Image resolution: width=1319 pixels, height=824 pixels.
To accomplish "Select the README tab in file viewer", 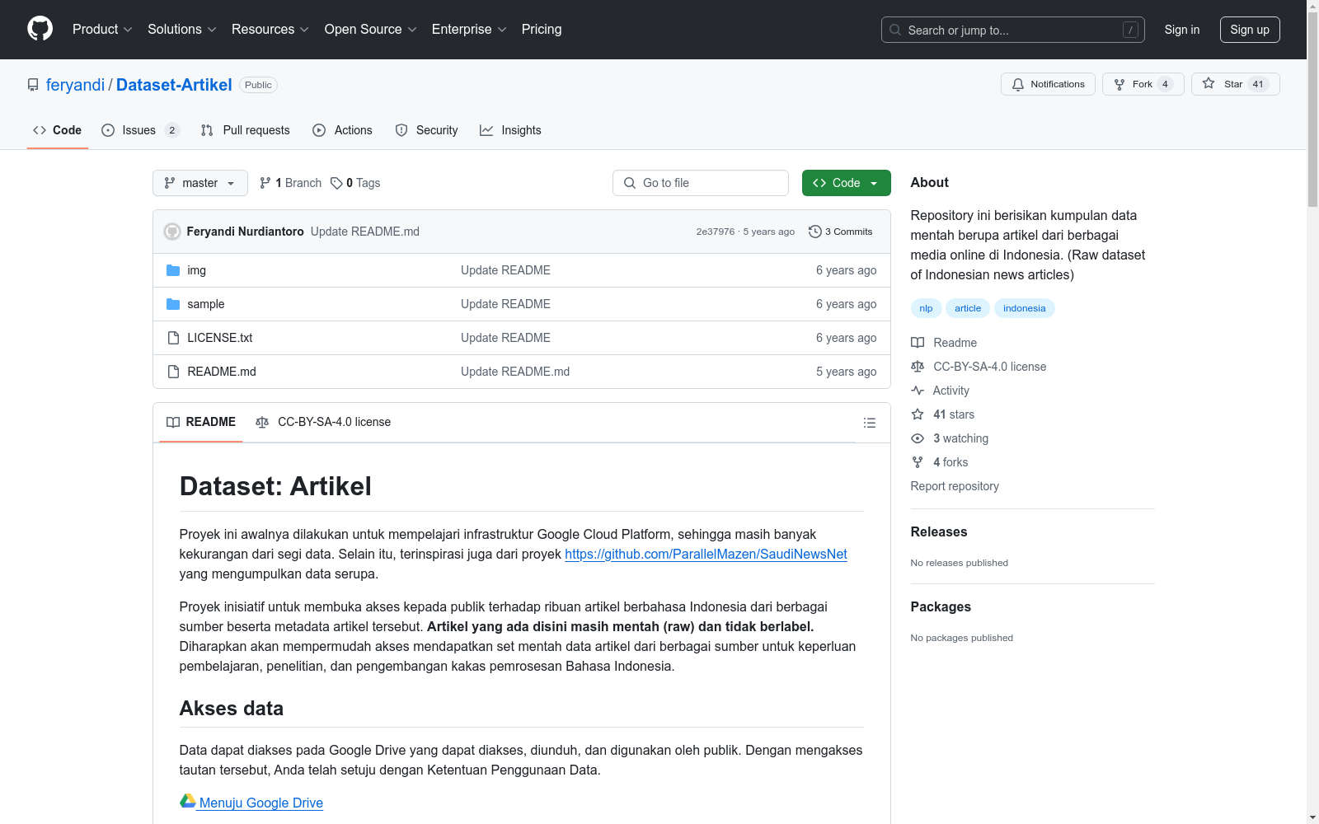I will (x=201, y=422).
